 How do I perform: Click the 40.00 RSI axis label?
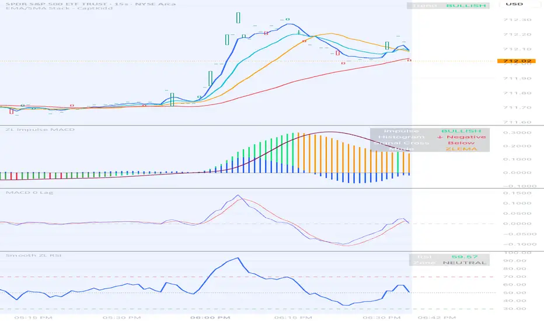[x=515, y=301]
